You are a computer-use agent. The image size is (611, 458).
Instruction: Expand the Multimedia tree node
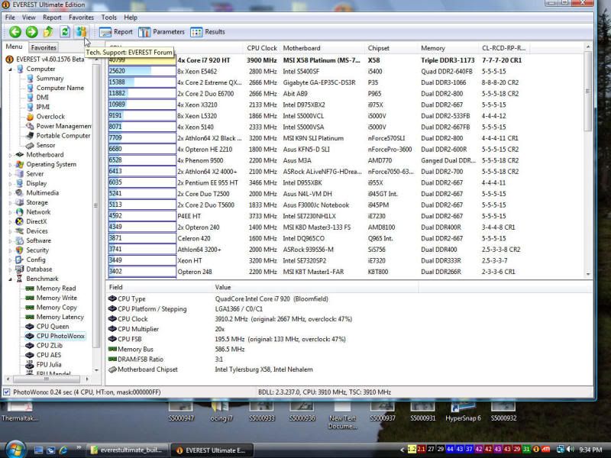click(11, 193)
